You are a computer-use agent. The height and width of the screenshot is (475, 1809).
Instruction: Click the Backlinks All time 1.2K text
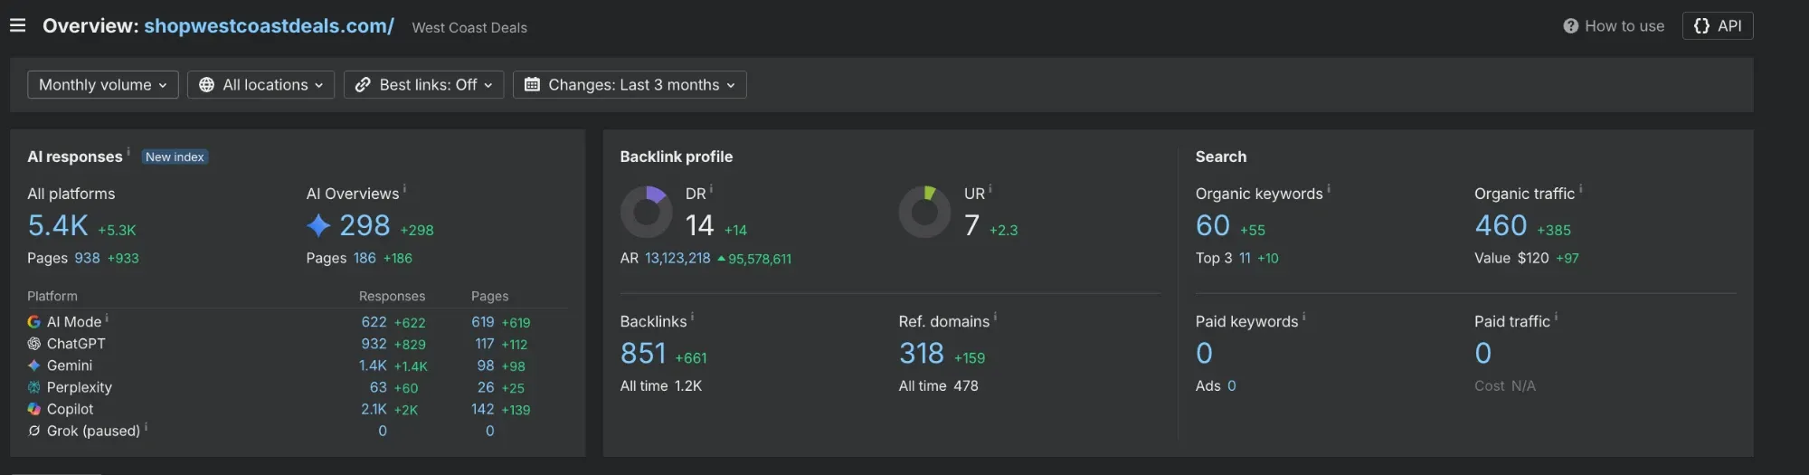661,385
